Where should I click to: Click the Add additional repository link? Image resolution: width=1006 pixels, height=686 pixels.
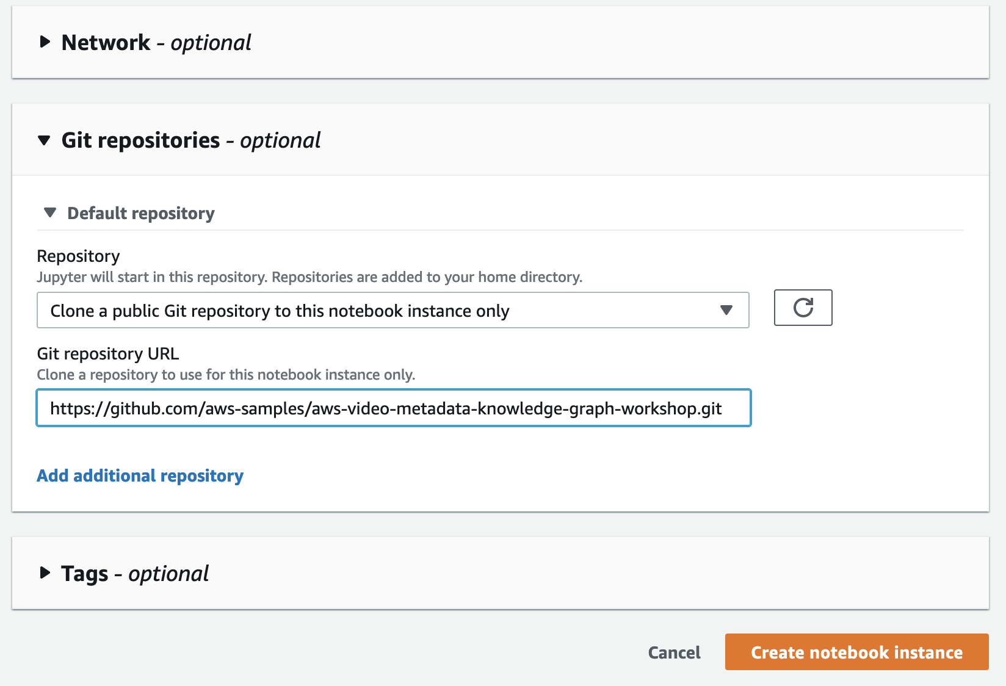coord(140,475)
